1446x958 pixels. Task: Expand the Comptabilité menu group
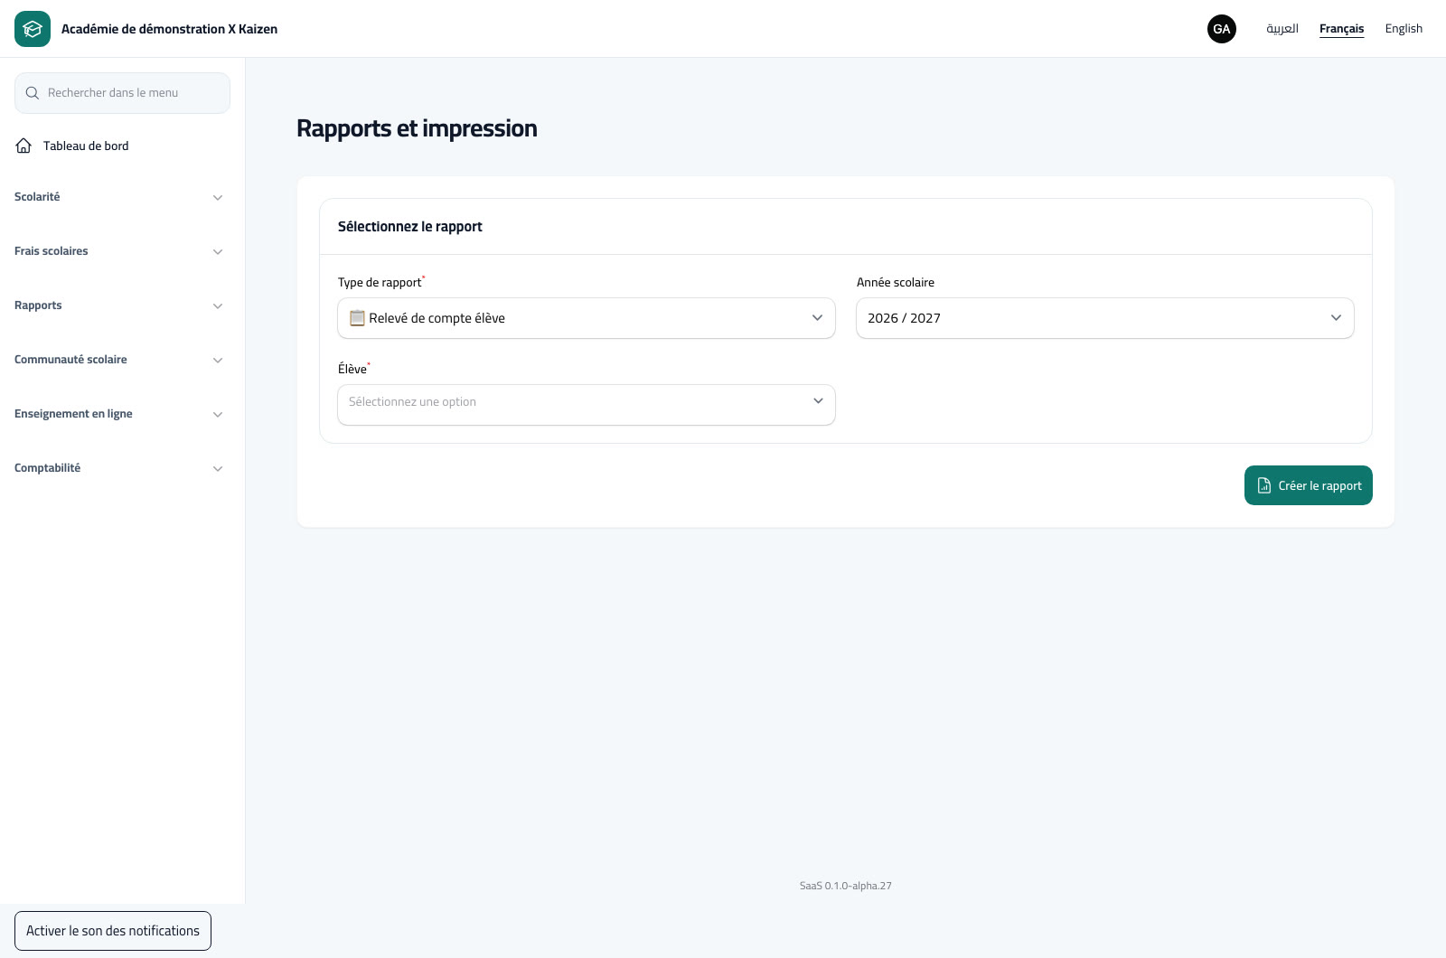(119, 468)
